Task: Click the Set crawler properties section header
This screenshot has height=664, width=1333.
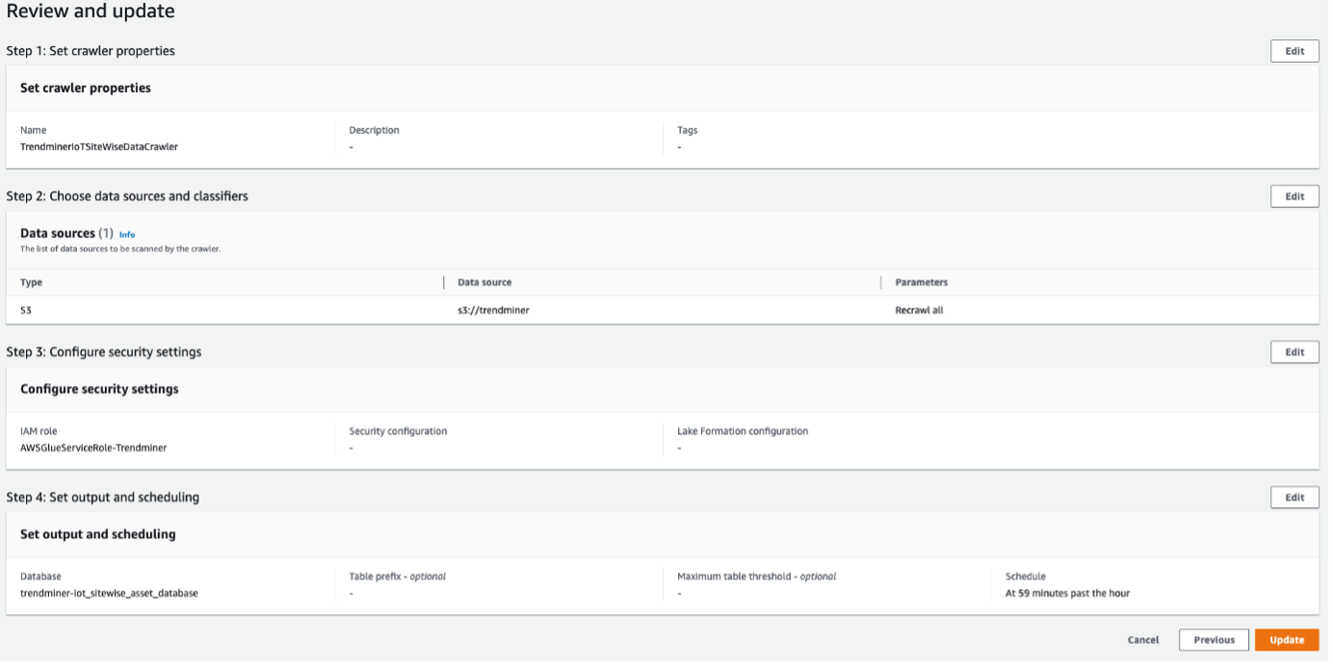Action: click(85, 88)
